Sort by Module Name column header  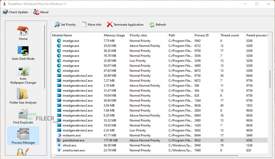(62, 35)
